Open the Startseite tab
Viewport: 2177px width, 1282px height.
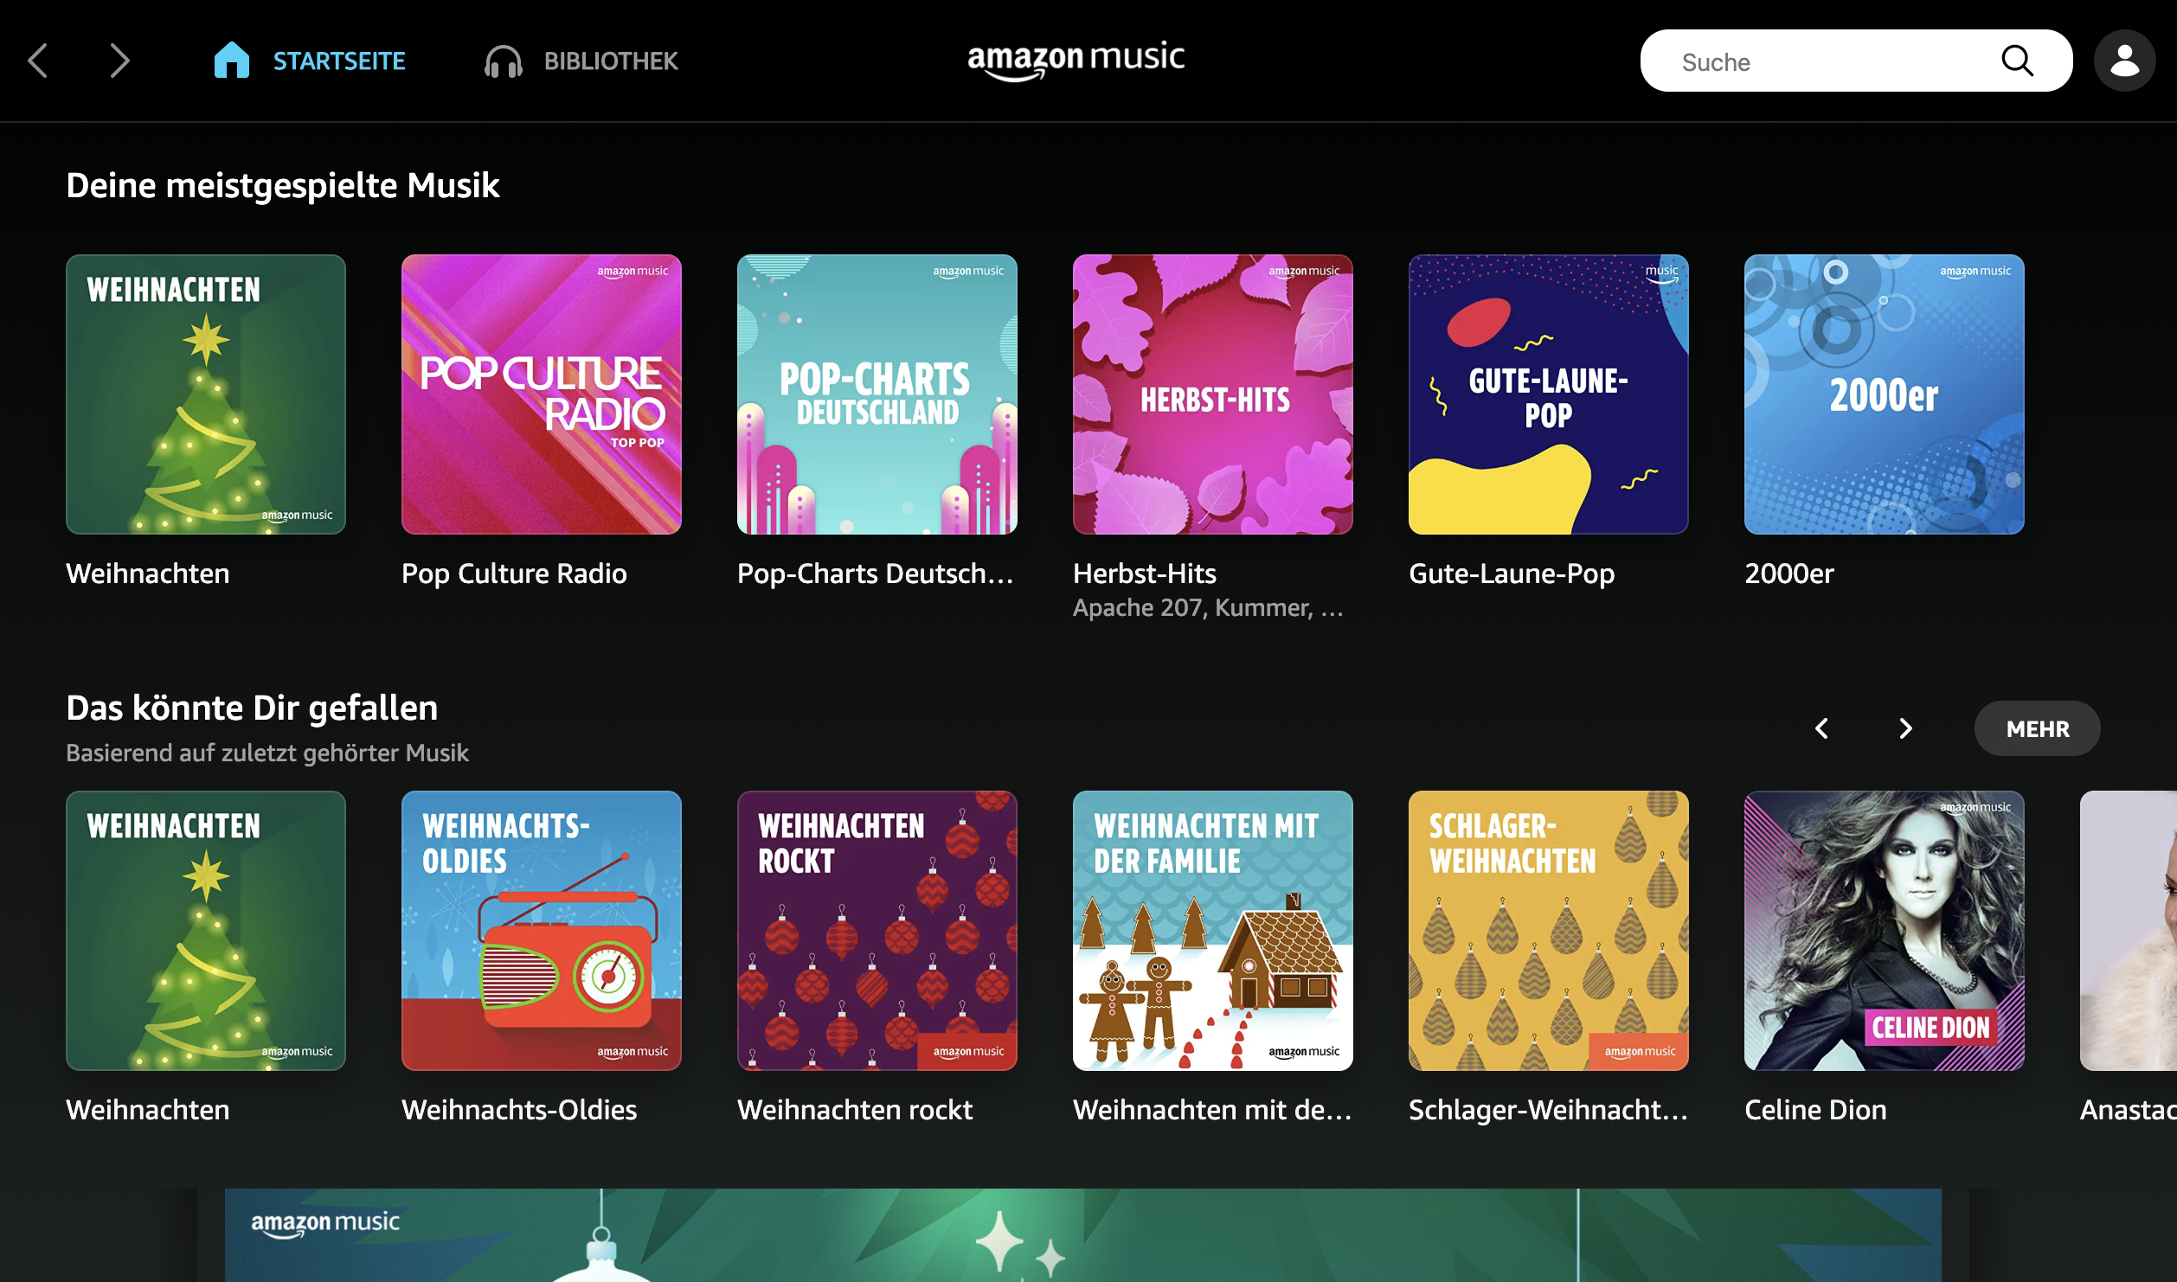click(x=339, y=61)
